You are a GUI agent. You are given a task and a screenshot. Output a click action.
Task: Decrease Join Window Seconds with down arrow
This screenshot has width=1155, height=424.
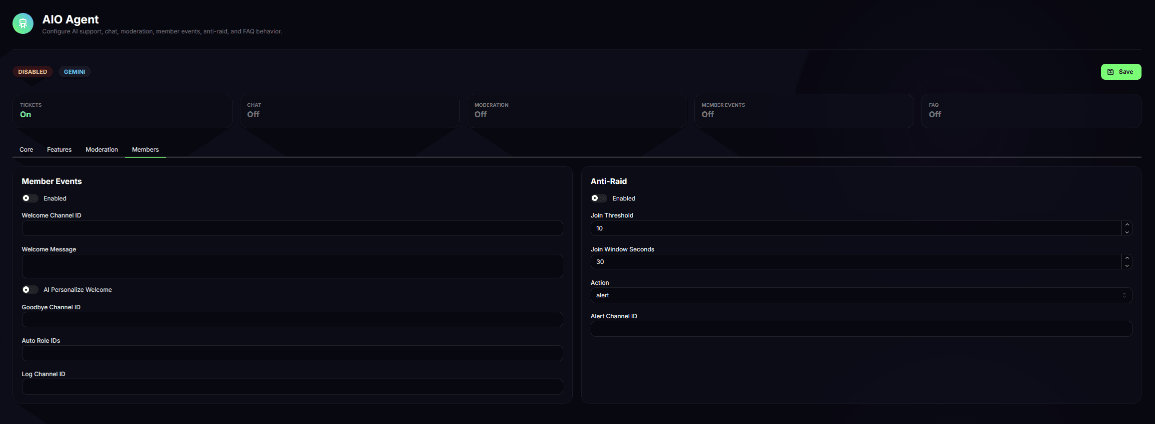coord(1127,266)
